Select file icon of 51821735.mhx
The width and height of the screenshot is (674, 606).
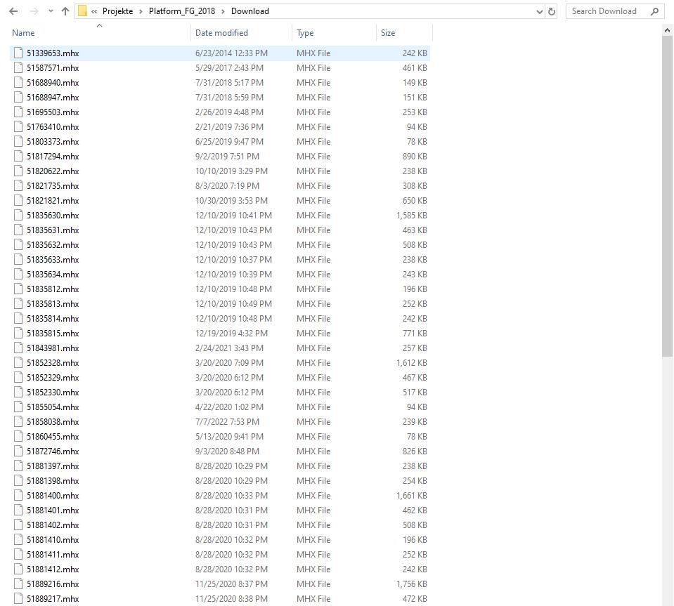(18, 185)
